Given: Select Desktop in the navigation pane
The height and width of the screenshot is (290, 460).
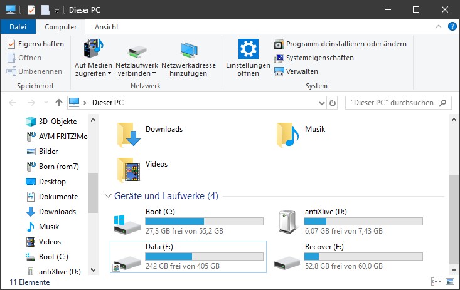Looking at the screenshot, I should click(x=46, y=182).
